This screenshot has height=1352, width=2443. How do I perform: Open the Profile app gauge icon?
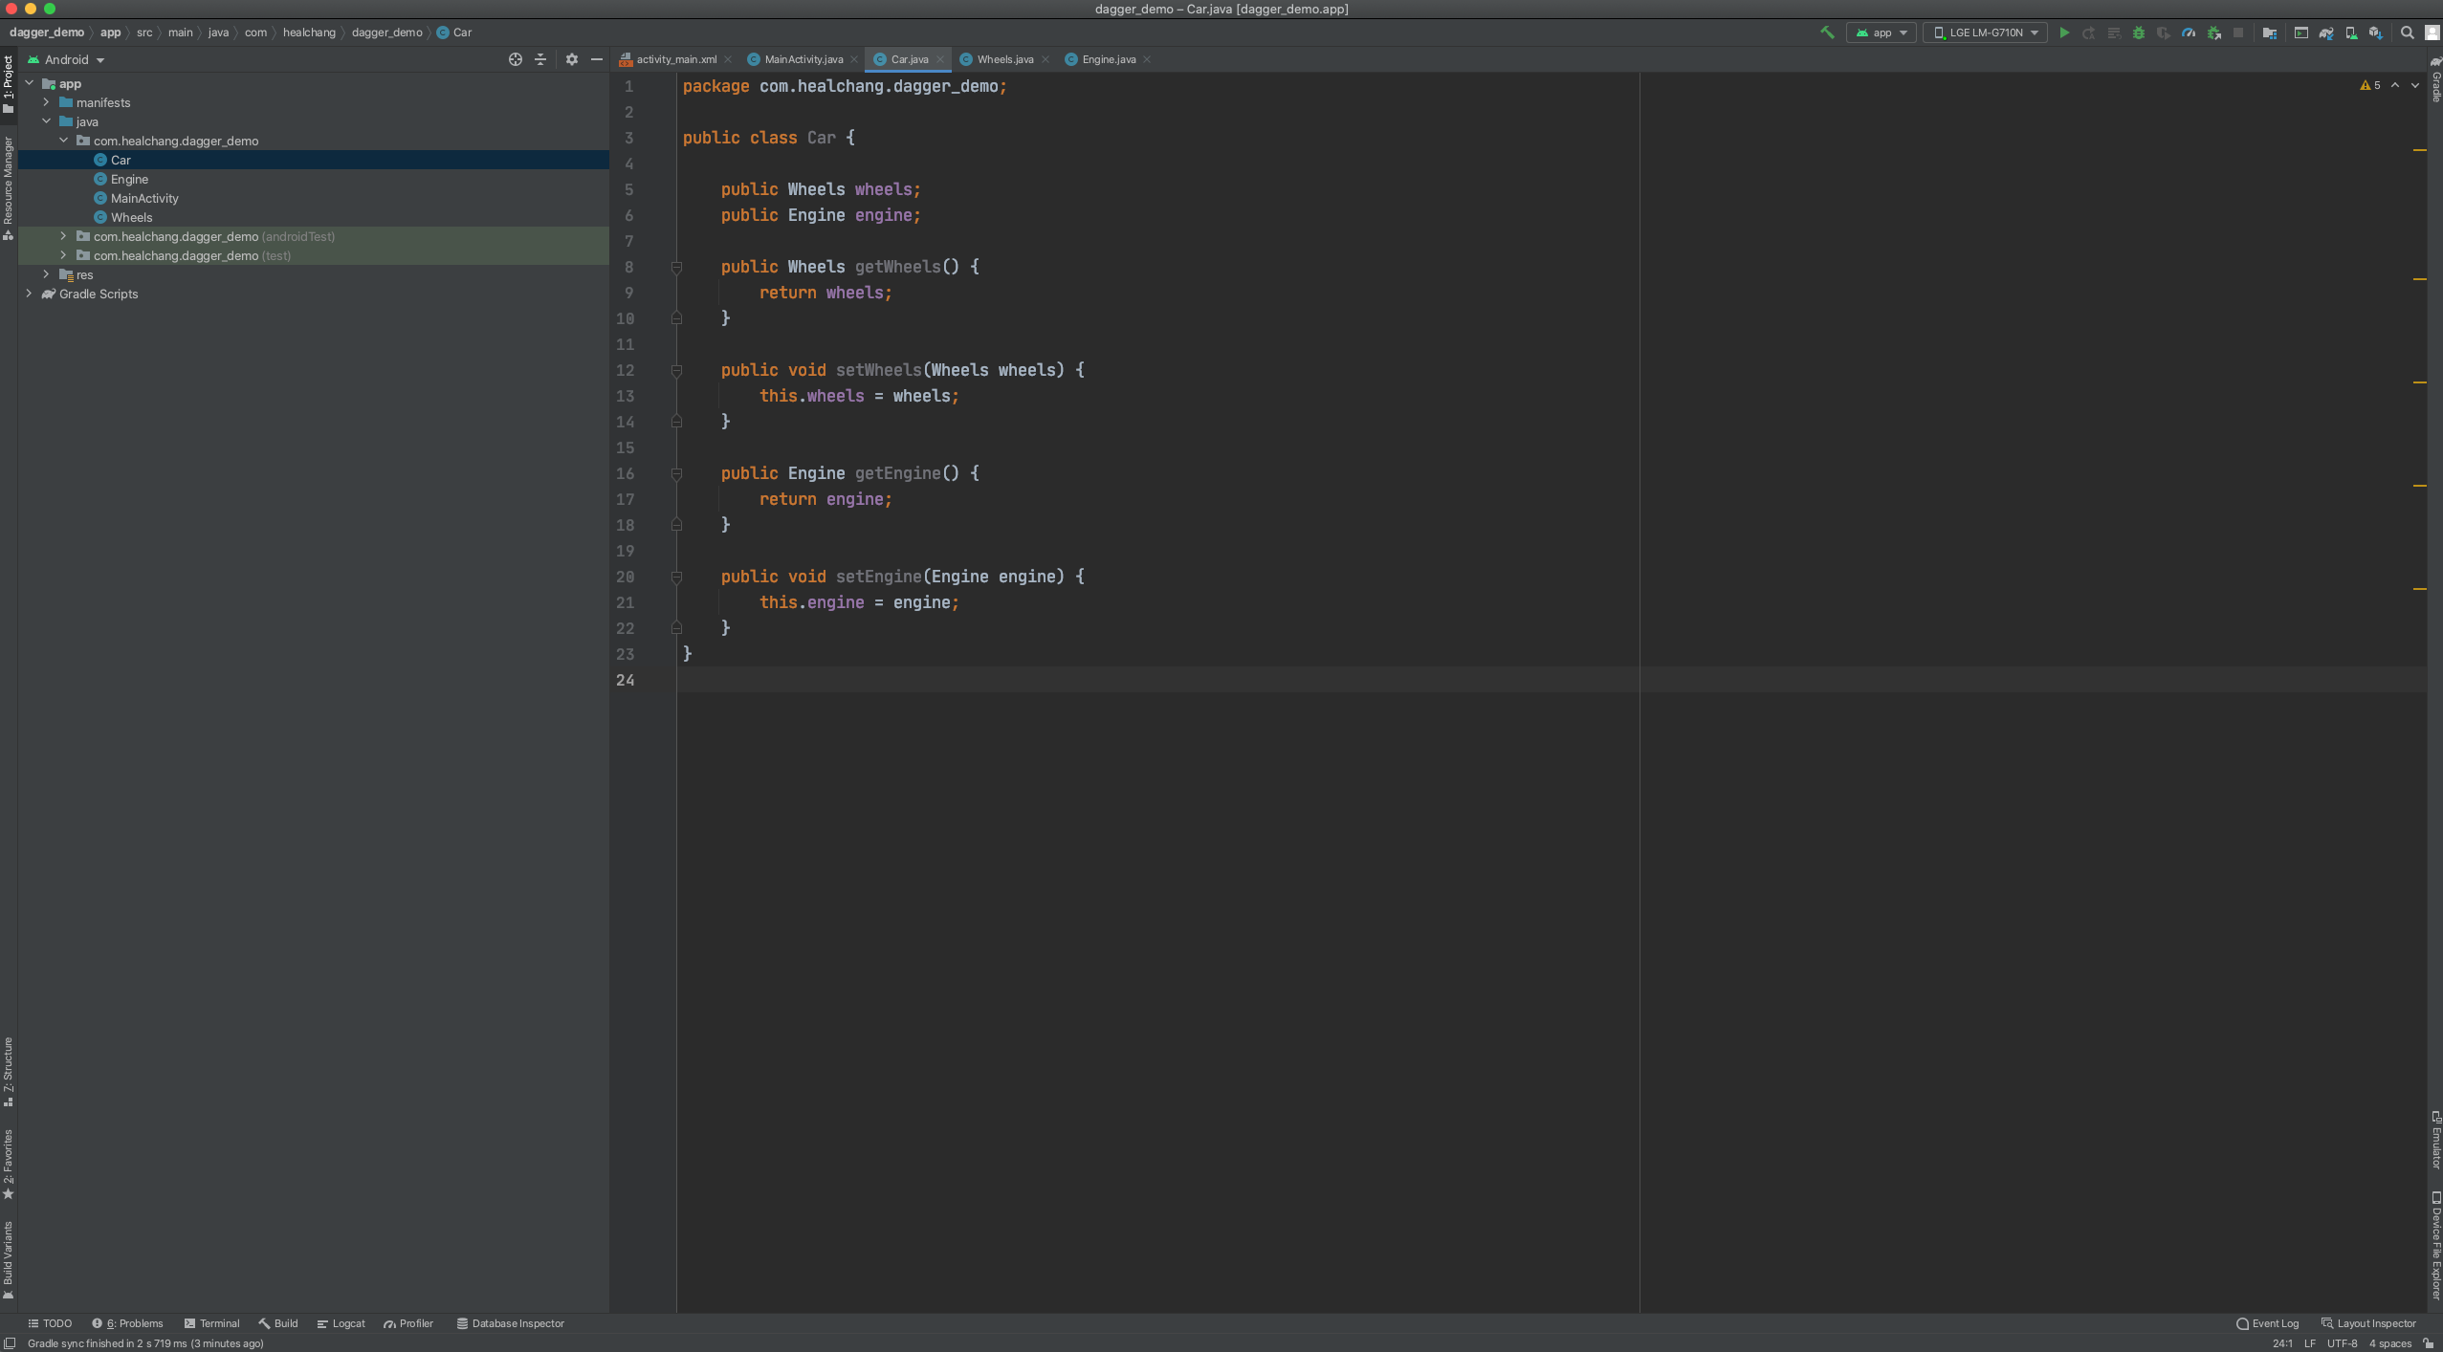click(x=2189, y=33)
